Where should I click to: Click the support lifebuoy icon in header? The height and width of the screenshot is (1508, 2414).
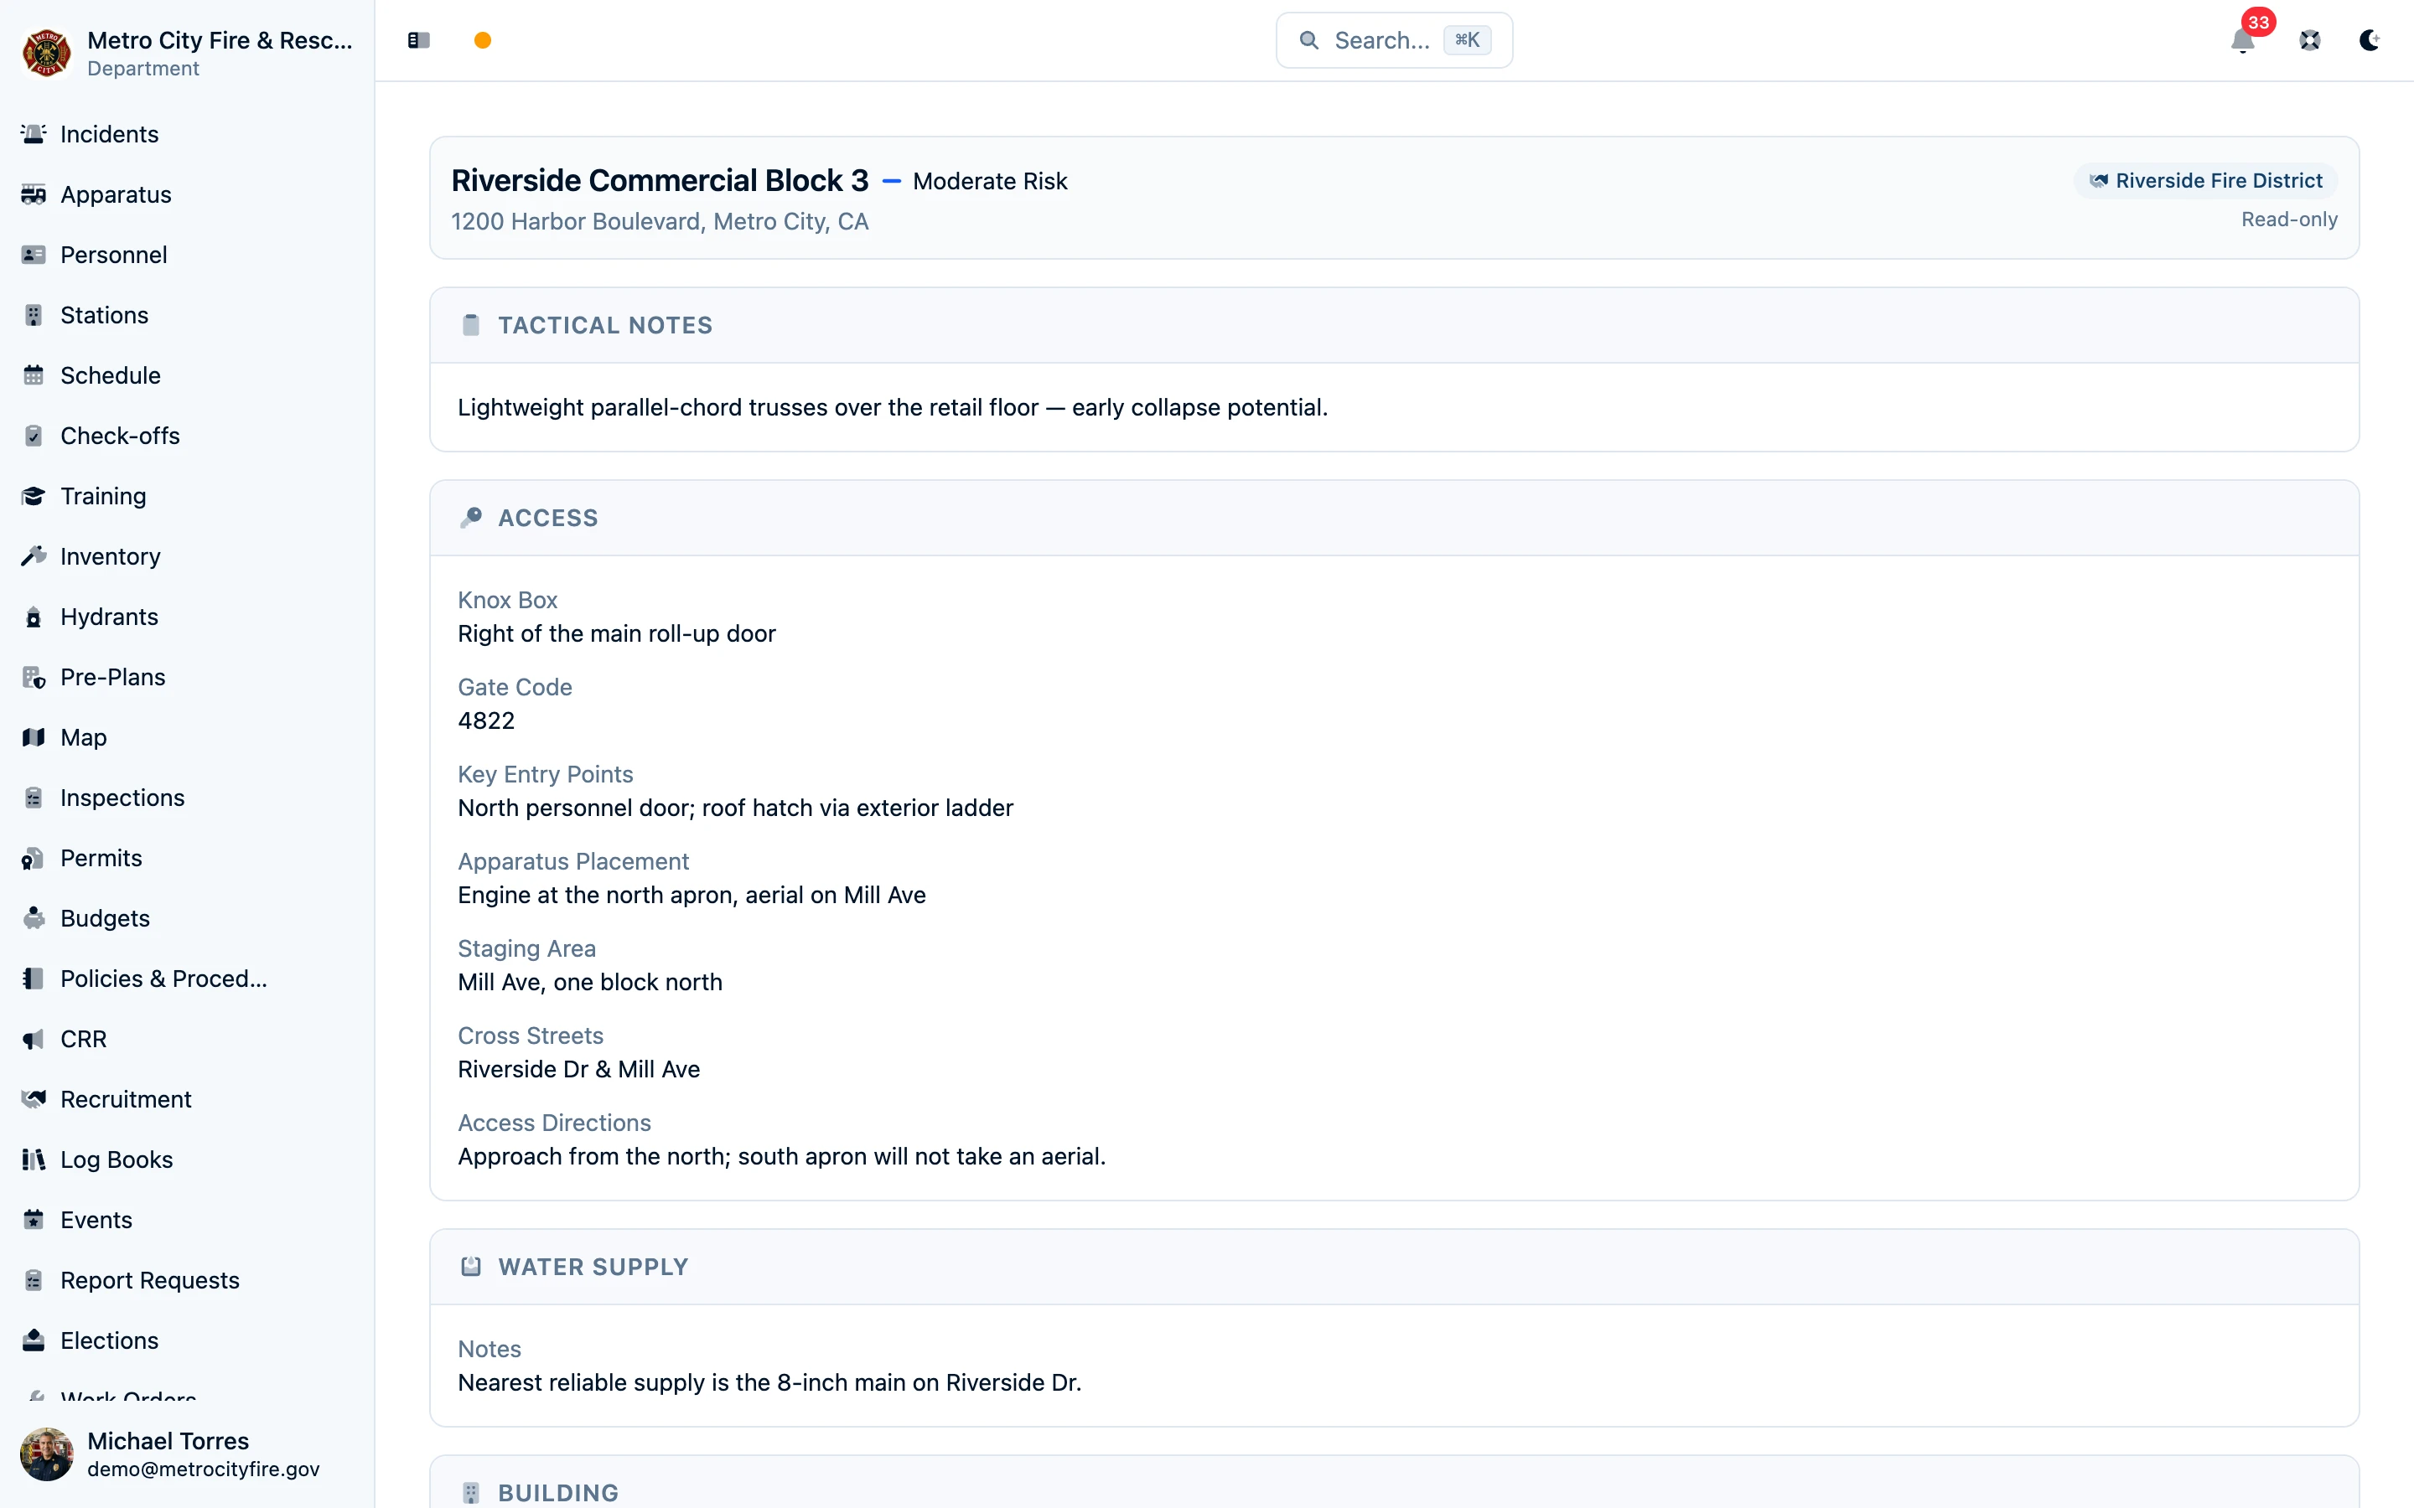pos(2310,40)
